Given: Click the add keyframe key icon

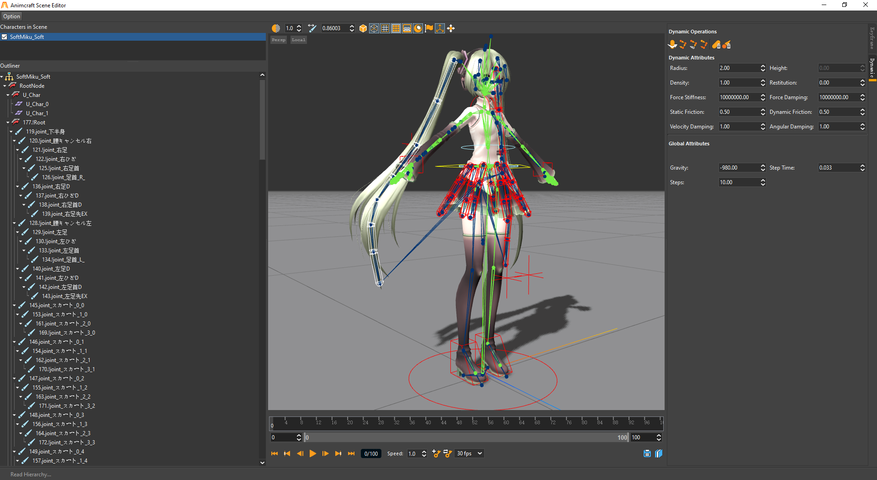Looking at the screenshot, I should [x=436, y=453].
